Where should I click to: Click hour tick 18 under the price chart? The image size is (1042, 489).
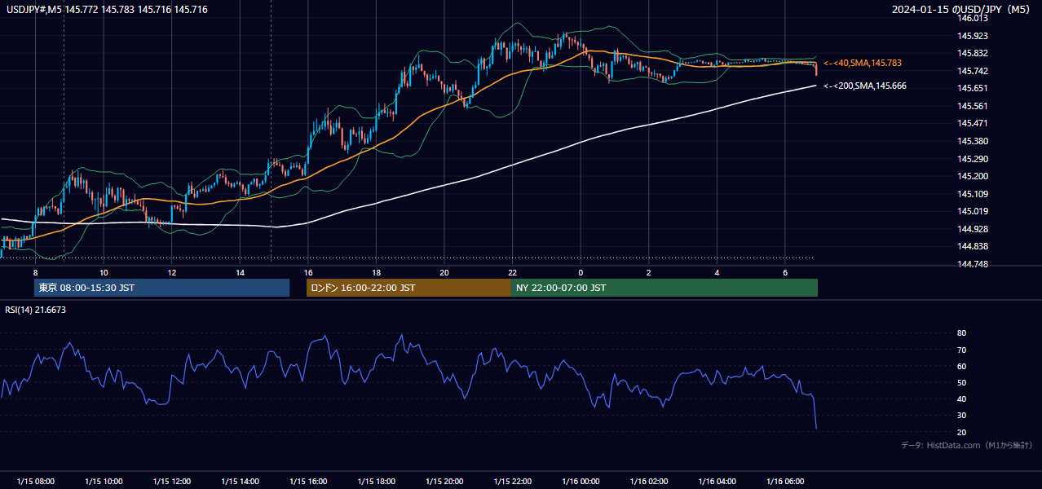click(x=376, y=272)
